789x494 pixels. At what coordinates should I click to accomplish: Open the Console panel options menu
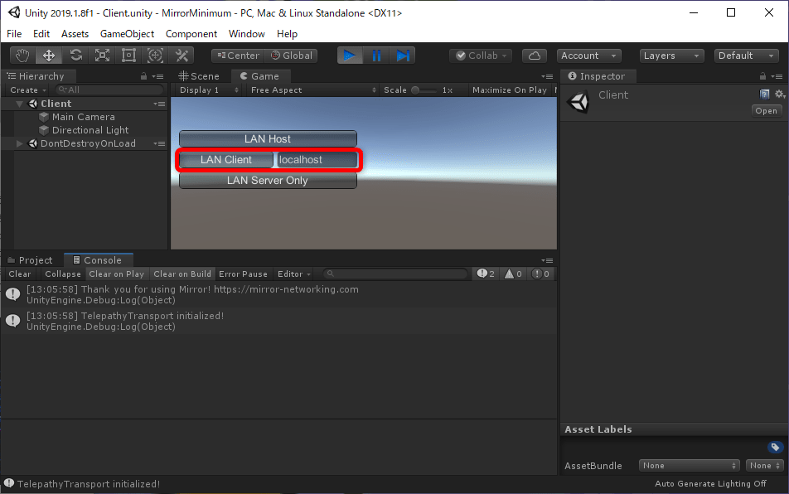pos(548,260)
